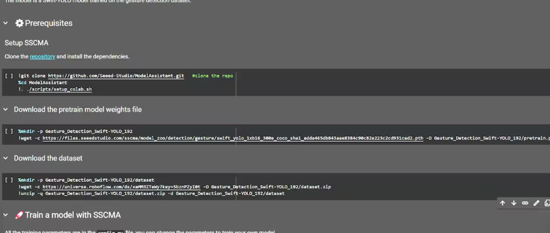550x233 pixels.
Task: Click the %cd ModelAssistant code line
Action: [x=42, y=83]
